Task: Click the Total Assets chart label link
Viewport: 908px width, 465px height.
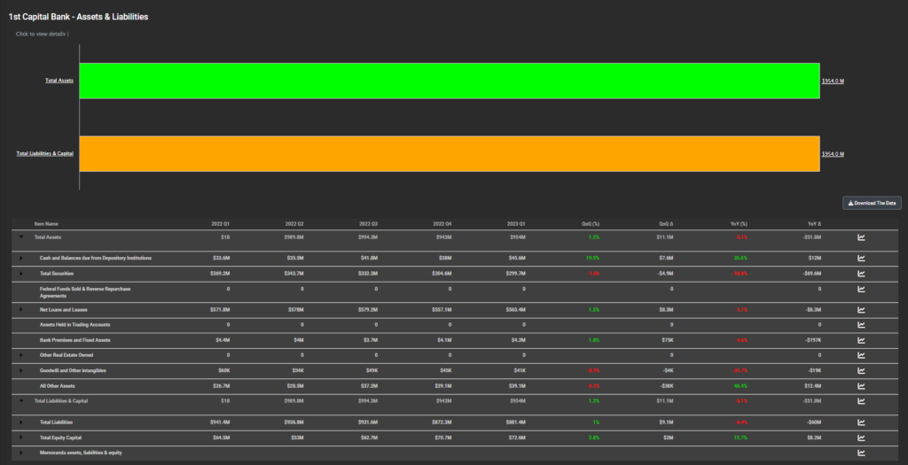Action: 59,81
